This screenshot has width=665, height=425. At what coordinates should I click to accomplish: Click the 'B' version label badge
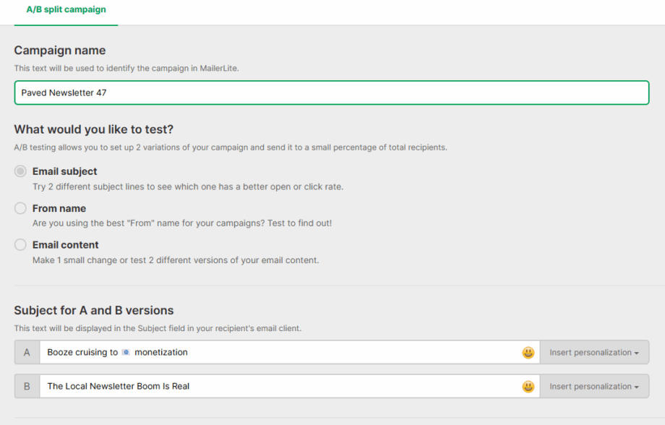click(27, 386)
